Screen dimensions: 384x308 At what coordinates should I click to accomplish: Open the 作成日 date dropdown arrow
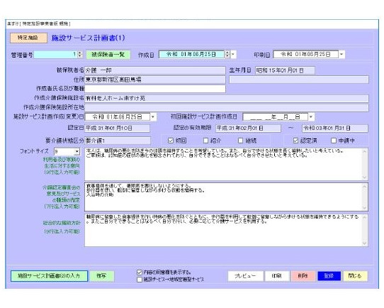click(233, 54)
